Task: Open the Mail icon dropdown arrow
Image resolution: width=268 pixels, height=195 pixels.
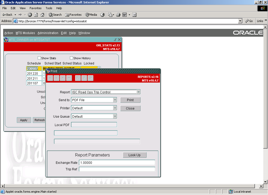Action: click(113, 15)
